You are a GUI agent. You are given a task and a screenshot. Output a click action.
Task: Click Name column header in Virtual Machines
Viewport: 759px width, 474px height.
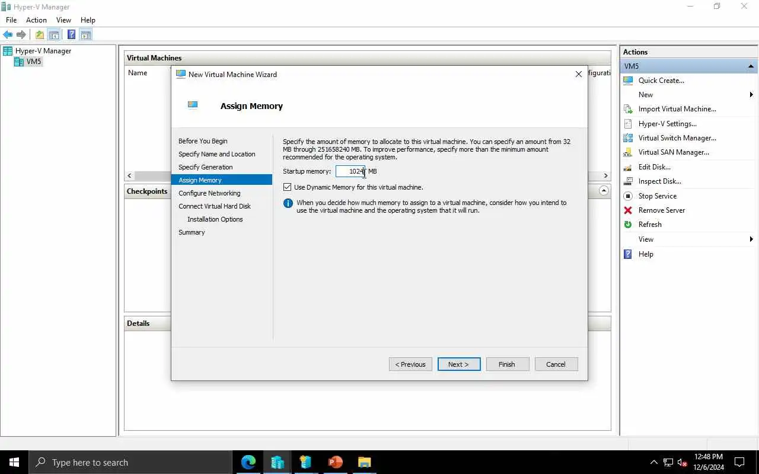coord(138,73)
